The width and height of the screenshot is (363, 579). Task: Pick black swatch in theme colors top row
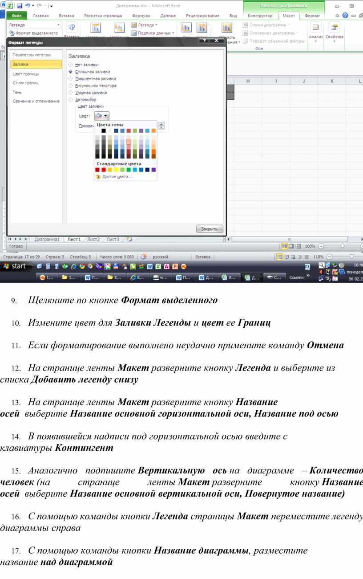pos(104,131)
